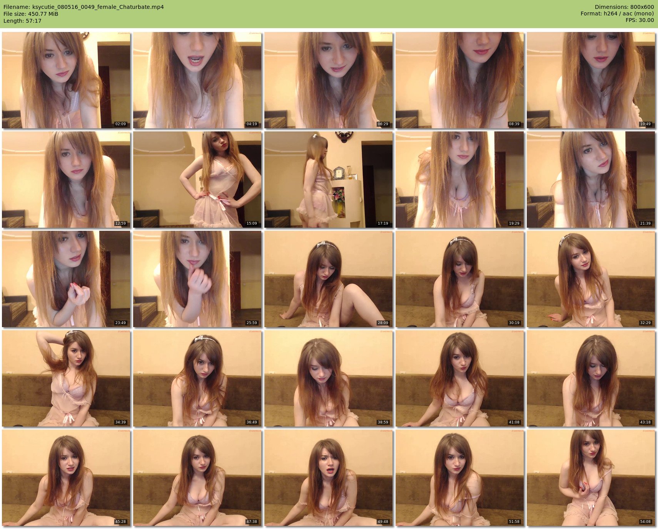Image resolution: width=658 pixels, height=529 pixels.
Task: Click the FPS 30.00 text
Action: coord(640,20)
